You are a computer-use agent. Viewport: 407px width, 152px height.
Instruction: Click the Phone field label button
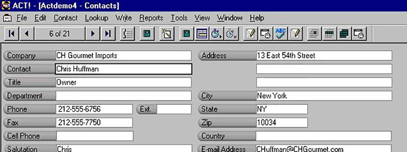coord(29,109)
